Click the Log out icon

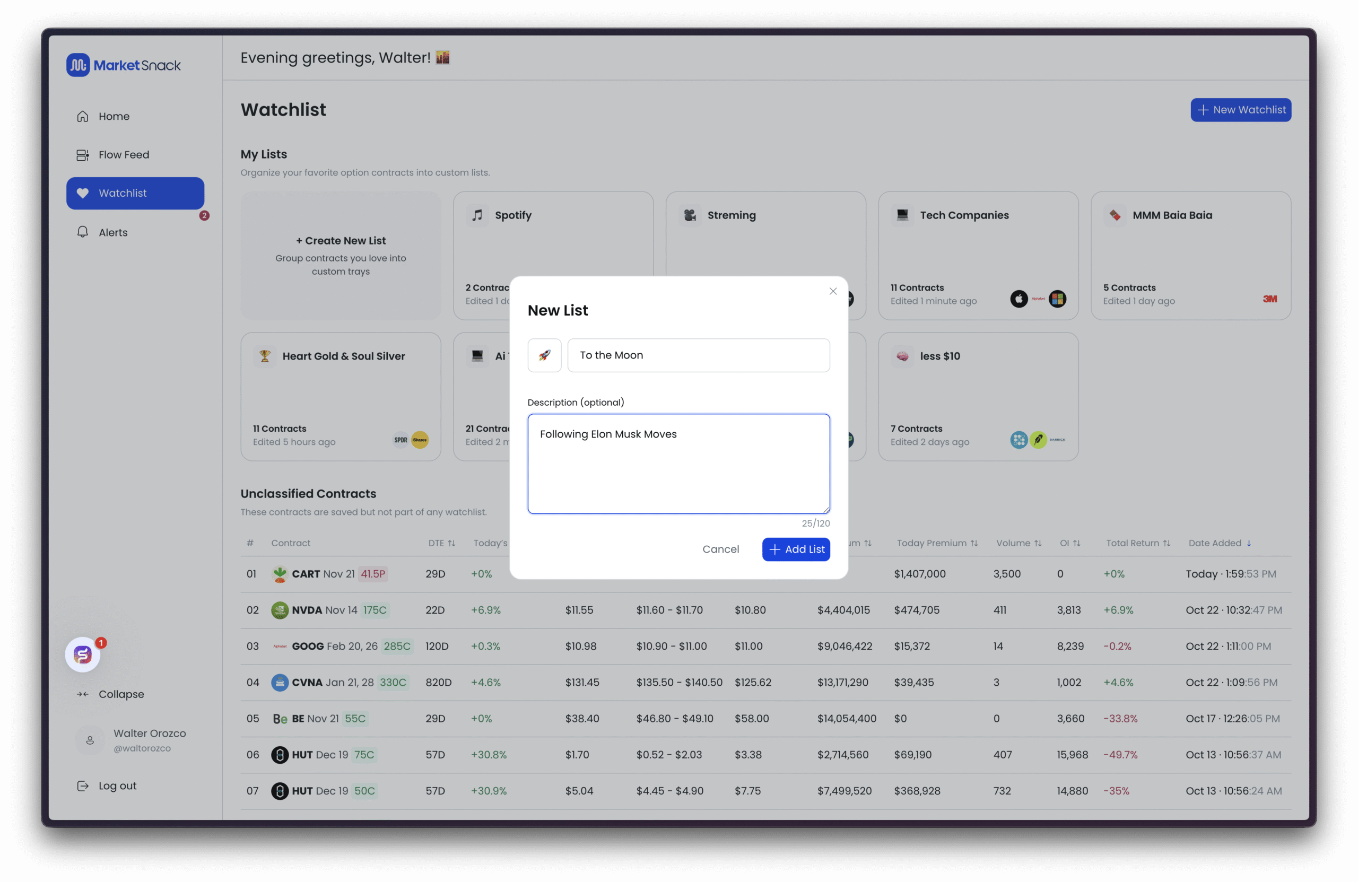tap(83, 785)
